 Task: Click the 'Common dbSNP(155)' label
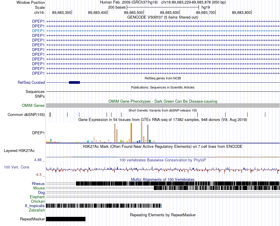coord(26,114)
